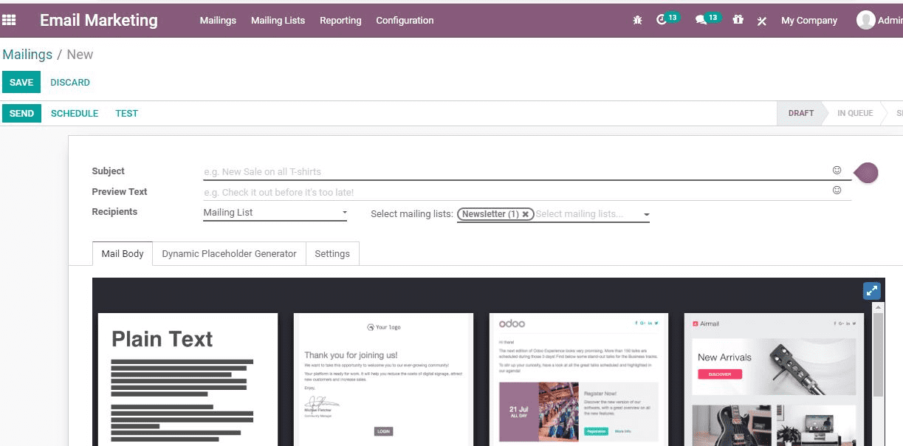Select the DRAFT status stage
The height and width of the screenshot is (446, 903).
[x=801, y=114]
